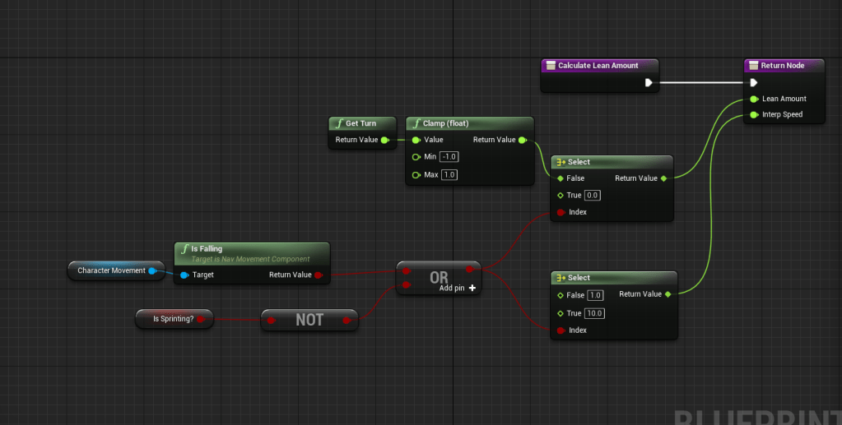The image size is (842, 425).
Task: Click the Is Falling node title
Action: point(207,248)
